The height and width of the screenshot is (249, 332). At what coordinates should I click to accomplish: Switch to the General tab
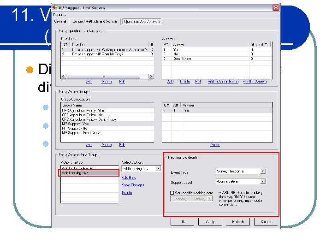[x=60, y=21]
